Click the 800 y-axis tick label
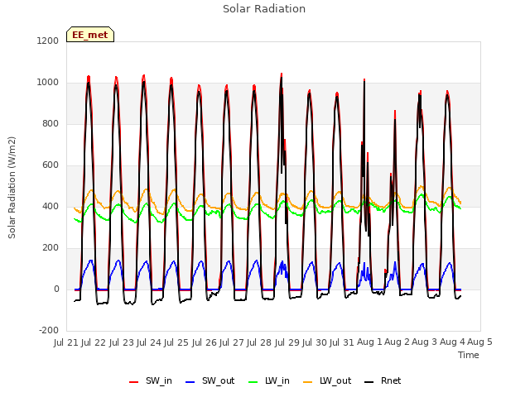The image size is (530, 397). [51, 123]
